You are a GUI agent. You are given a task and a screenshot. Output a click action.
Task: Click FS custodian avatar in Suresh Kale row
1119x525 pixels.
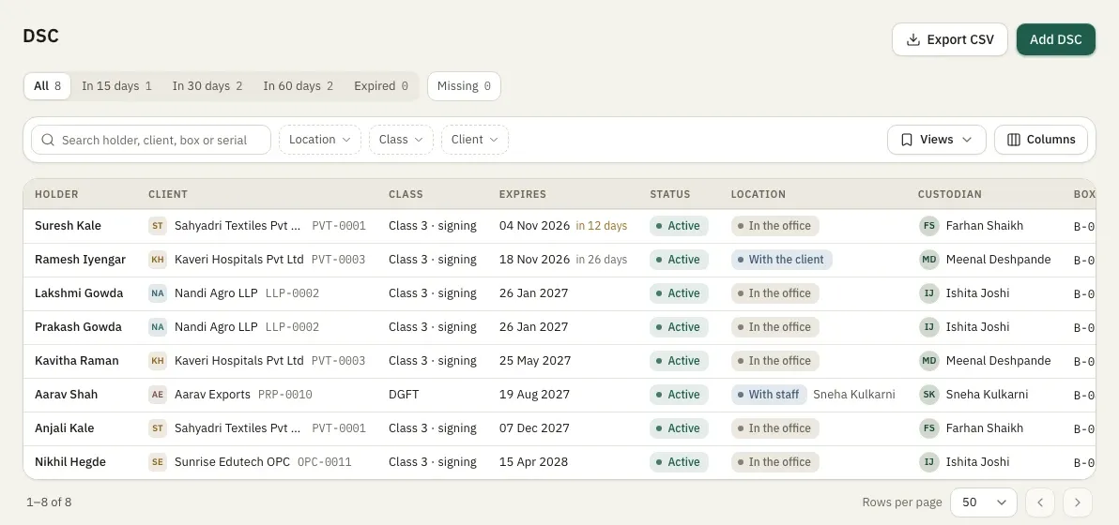pos(929,226)
